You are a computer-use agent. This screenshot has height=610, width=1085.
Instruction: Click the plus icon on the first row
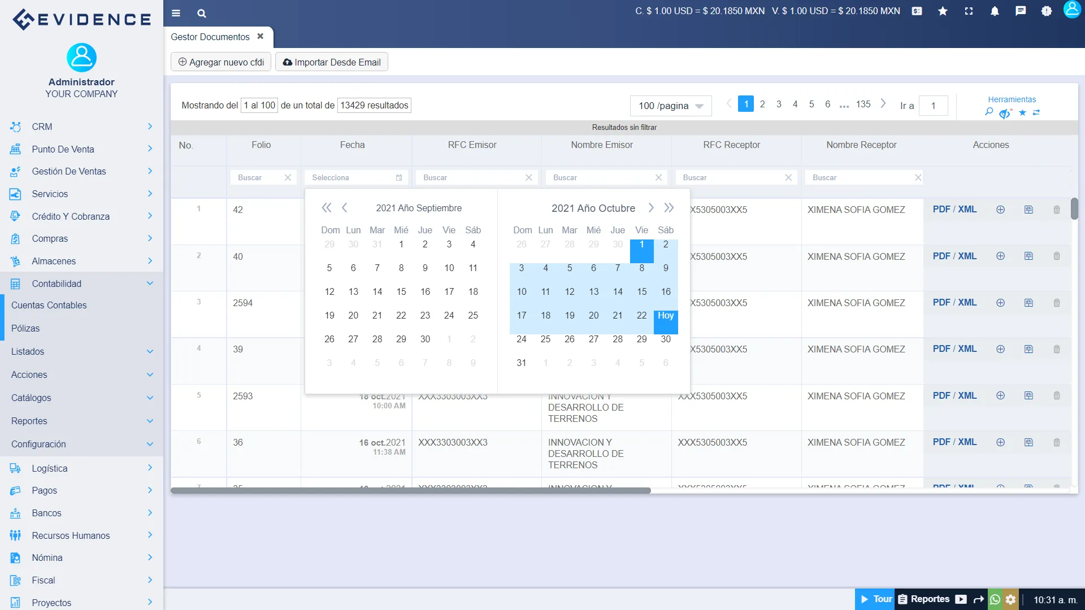pos(1000,210)
